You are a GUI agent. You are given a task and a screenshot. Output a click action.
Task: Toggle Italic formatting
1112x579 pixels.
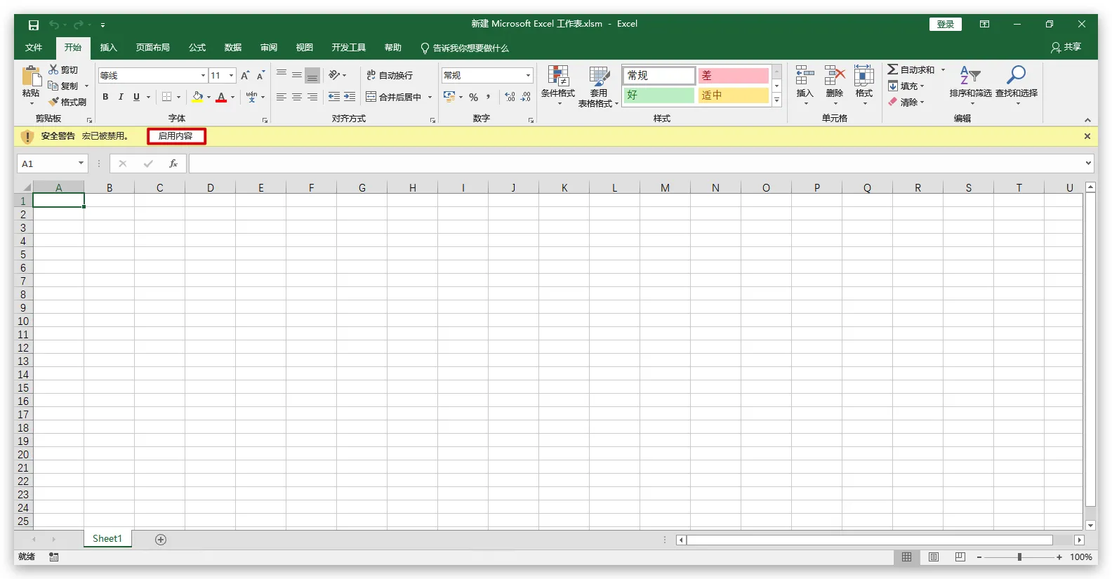tap(121, 97)
